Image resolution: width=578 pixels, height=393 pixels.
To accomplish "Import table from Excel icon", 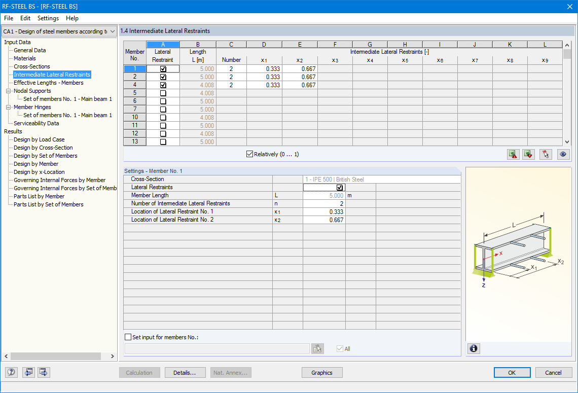I will pos(529,154).
